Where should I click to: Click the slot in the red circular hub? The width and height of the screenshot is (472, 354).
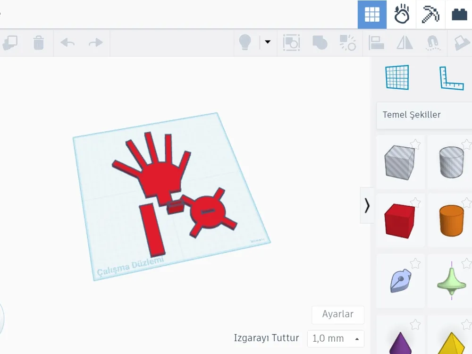208,211
